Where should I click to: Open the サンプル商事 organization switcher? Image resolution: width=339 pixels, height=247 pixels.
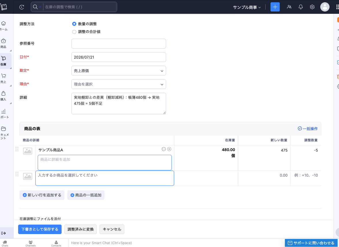click(247, 7)
